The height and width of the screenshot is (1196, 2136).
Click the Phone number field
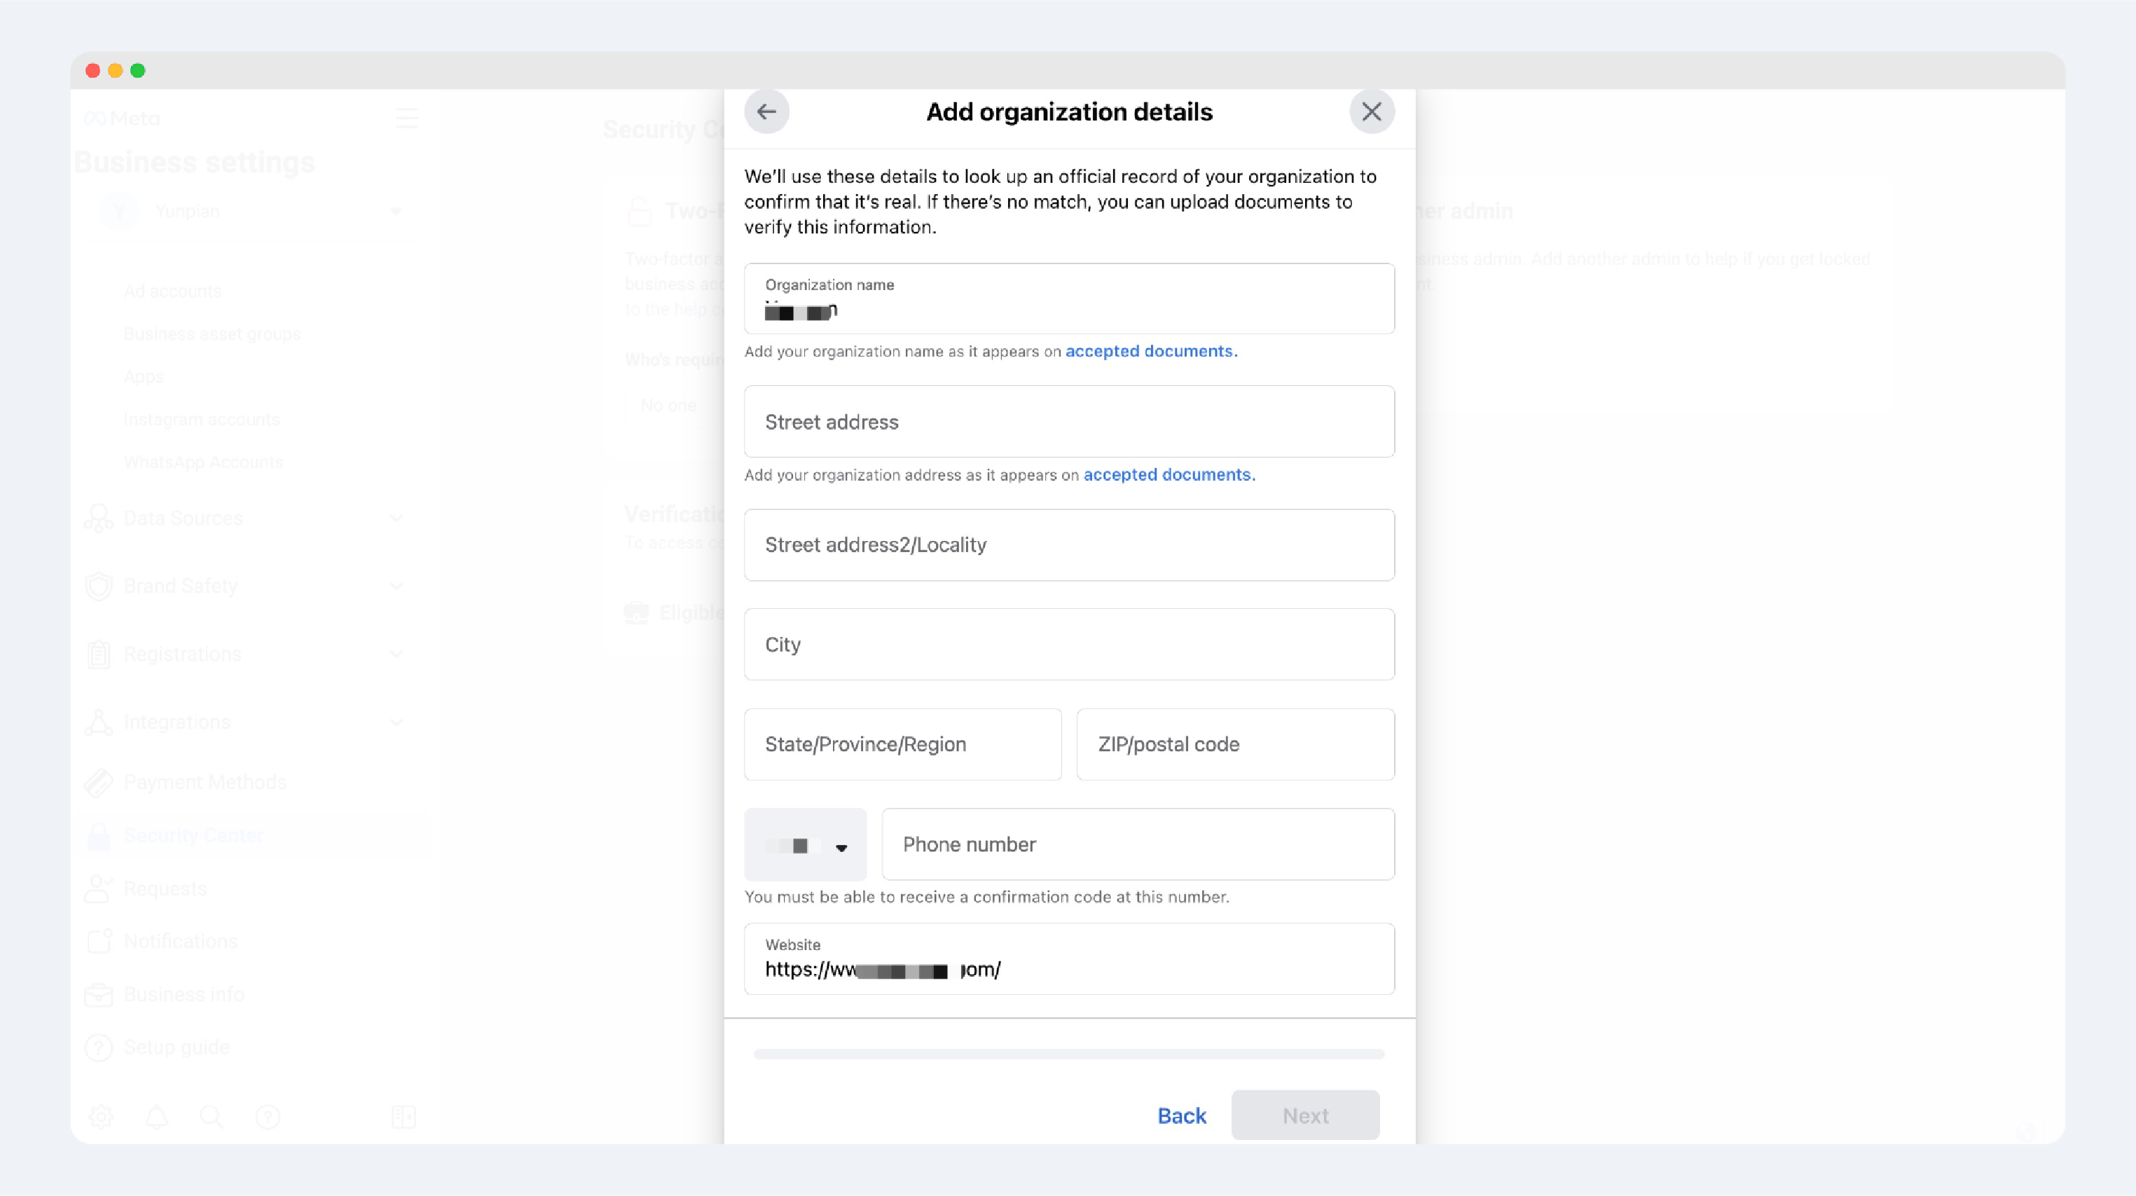tap(1138, 844)
